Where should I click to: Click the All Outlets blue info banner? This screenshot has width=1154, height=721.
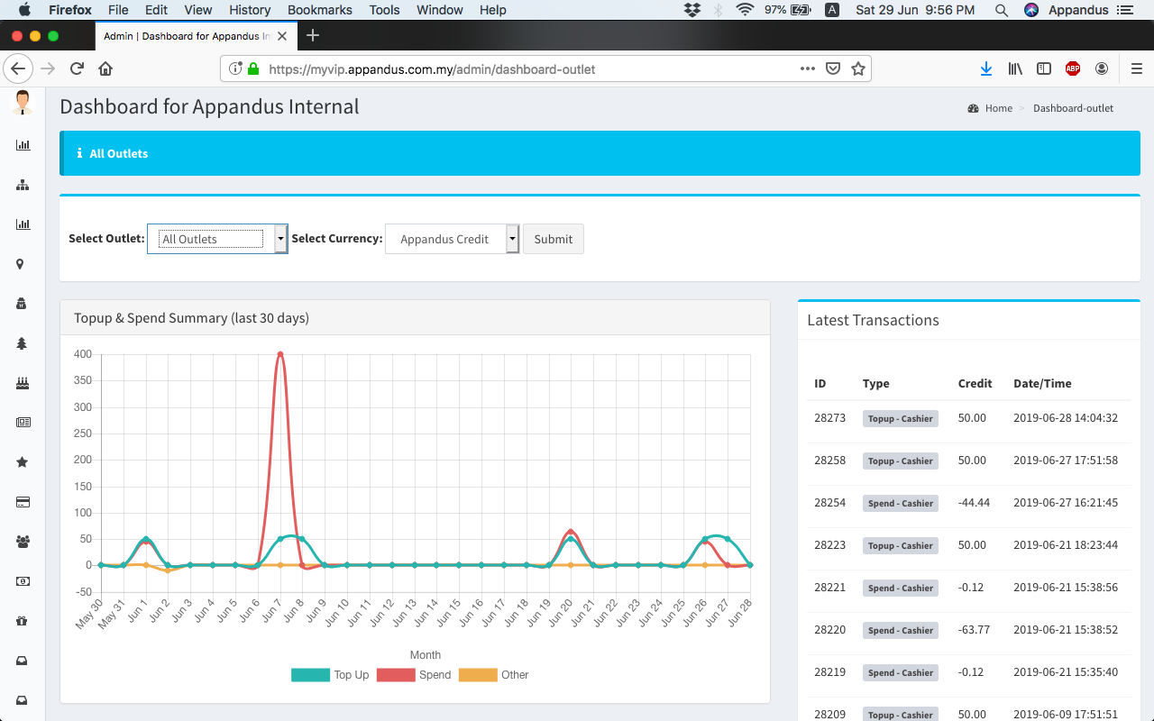(x=600, y=153)
